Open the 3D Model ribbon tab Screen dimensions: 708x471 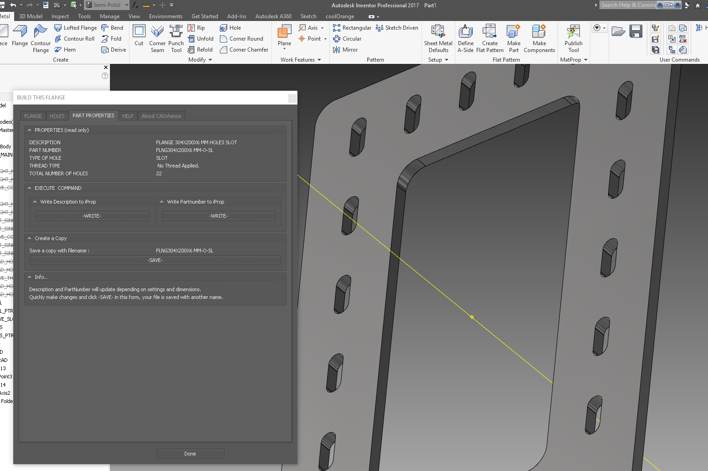click(x=31, y=16)
